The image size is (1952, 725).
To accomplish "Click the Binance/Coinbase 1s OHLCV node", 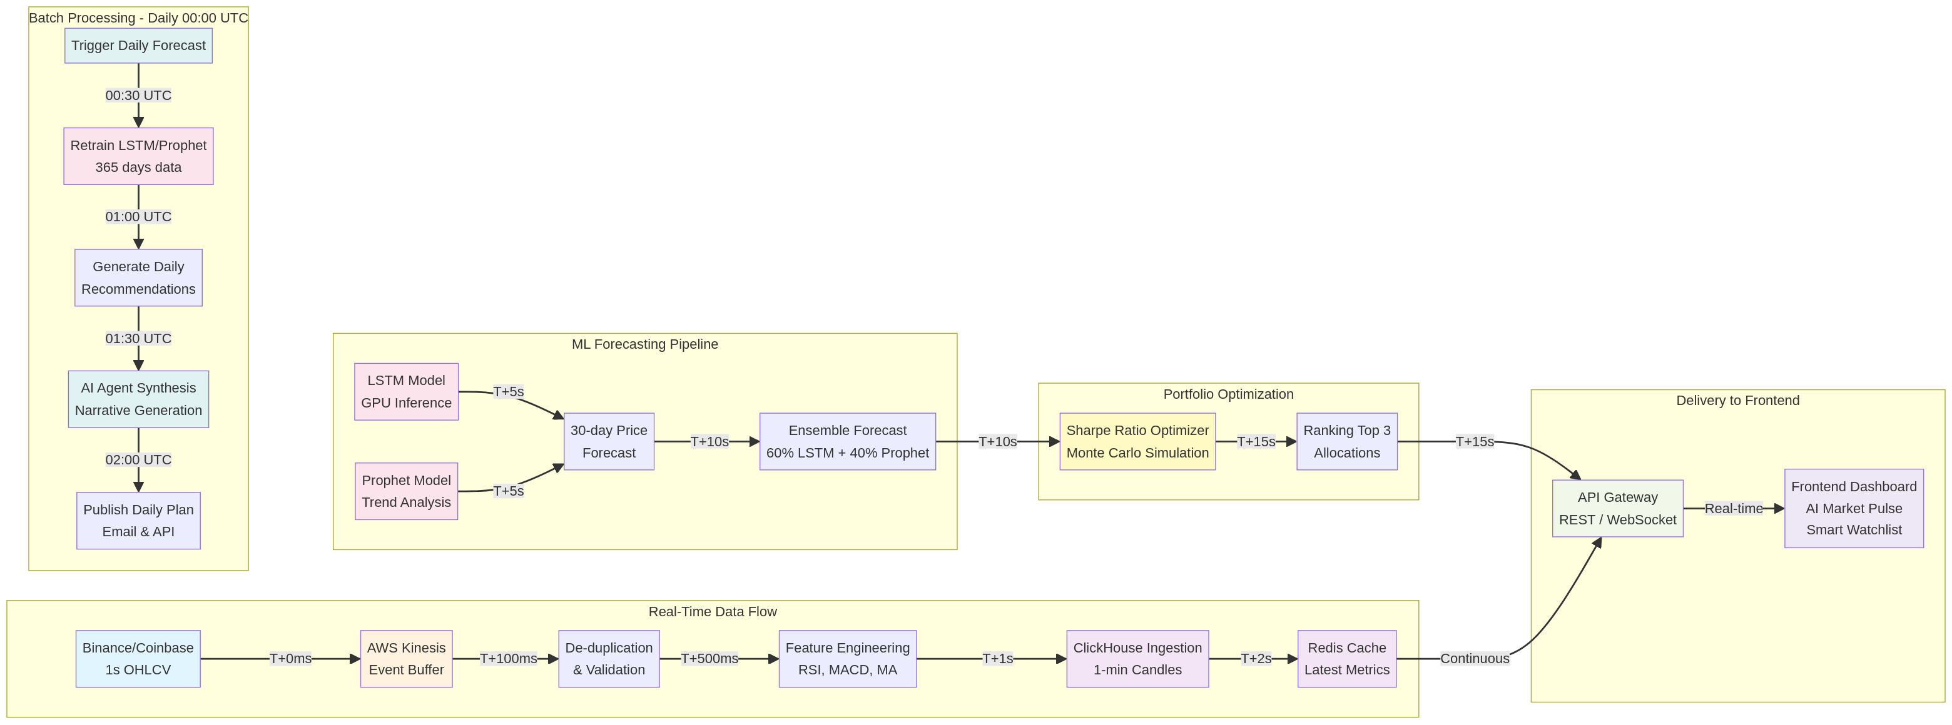I will [138, 658].
